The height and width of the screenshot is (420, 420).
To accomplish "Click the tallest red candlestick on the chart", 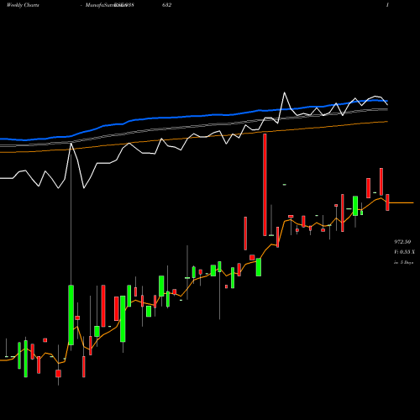I will pyautogui.click(x=265, y=185).
